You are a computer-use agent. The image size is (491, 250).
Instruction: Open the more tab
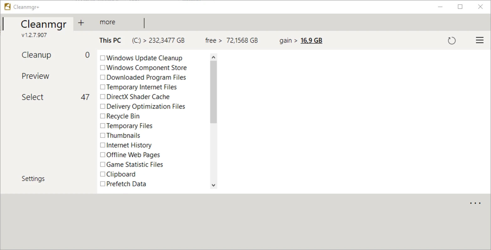pyautogui.click(x=107, y=22)
